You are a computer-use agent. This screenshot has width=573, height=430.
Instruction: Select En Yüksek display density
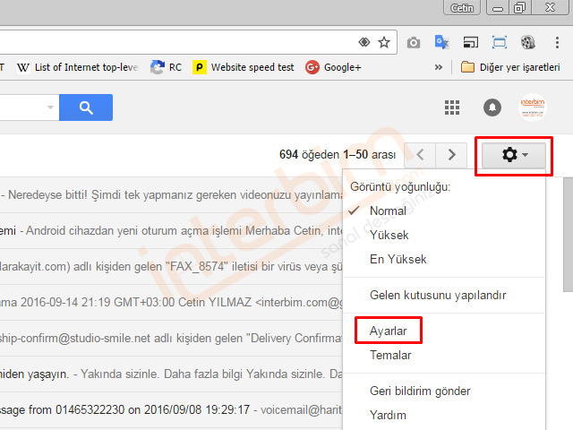tap(398, 259)
